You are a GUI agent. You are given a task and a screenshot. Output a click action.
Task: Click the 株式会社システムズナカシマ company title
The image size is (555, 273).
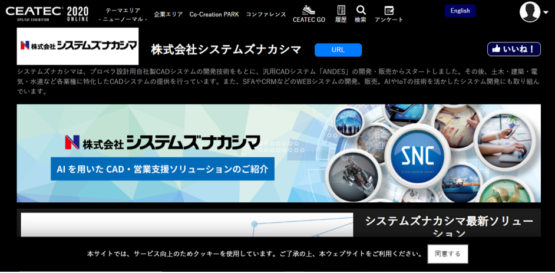(226, 50)
